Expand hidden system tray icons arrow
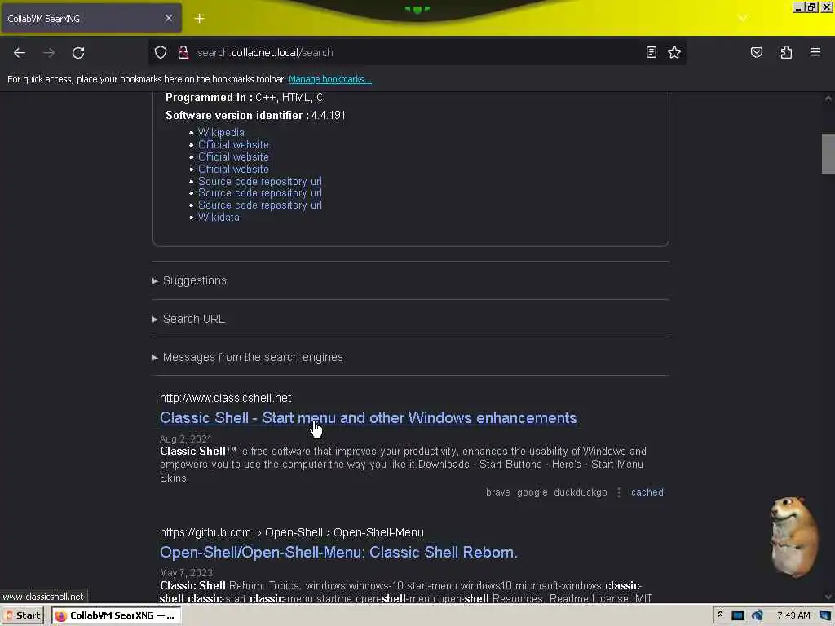This screenshot has width=835, height=626. pos(720,615)
